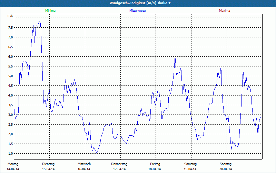The height and width of the screenshot is (173, 276).
Task: Click the 2,0 y-axis value
Action: click(10, 134)
